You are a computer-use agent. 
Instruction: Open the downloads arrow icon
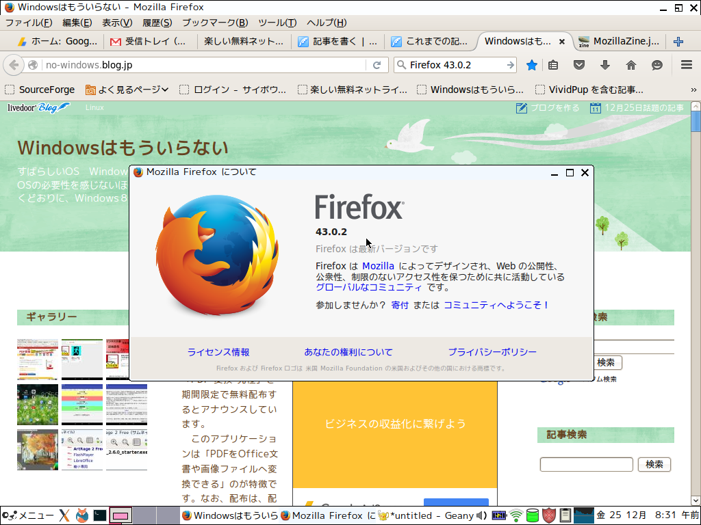(605, 65)
